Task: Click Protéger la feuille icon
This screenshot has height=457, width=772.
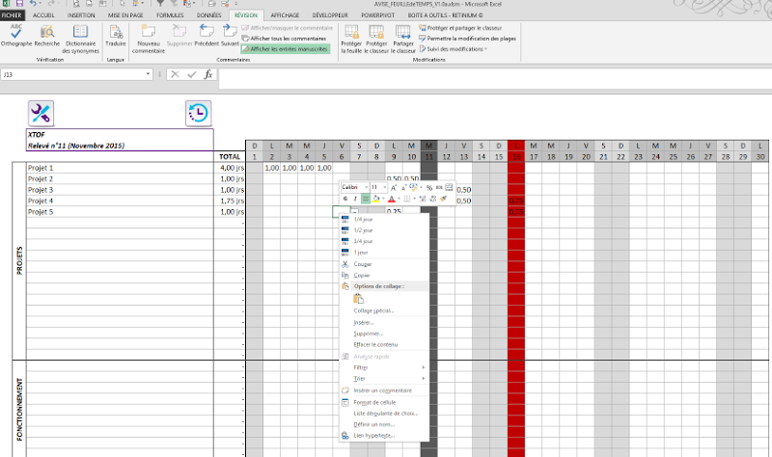Action: [351, 35]
